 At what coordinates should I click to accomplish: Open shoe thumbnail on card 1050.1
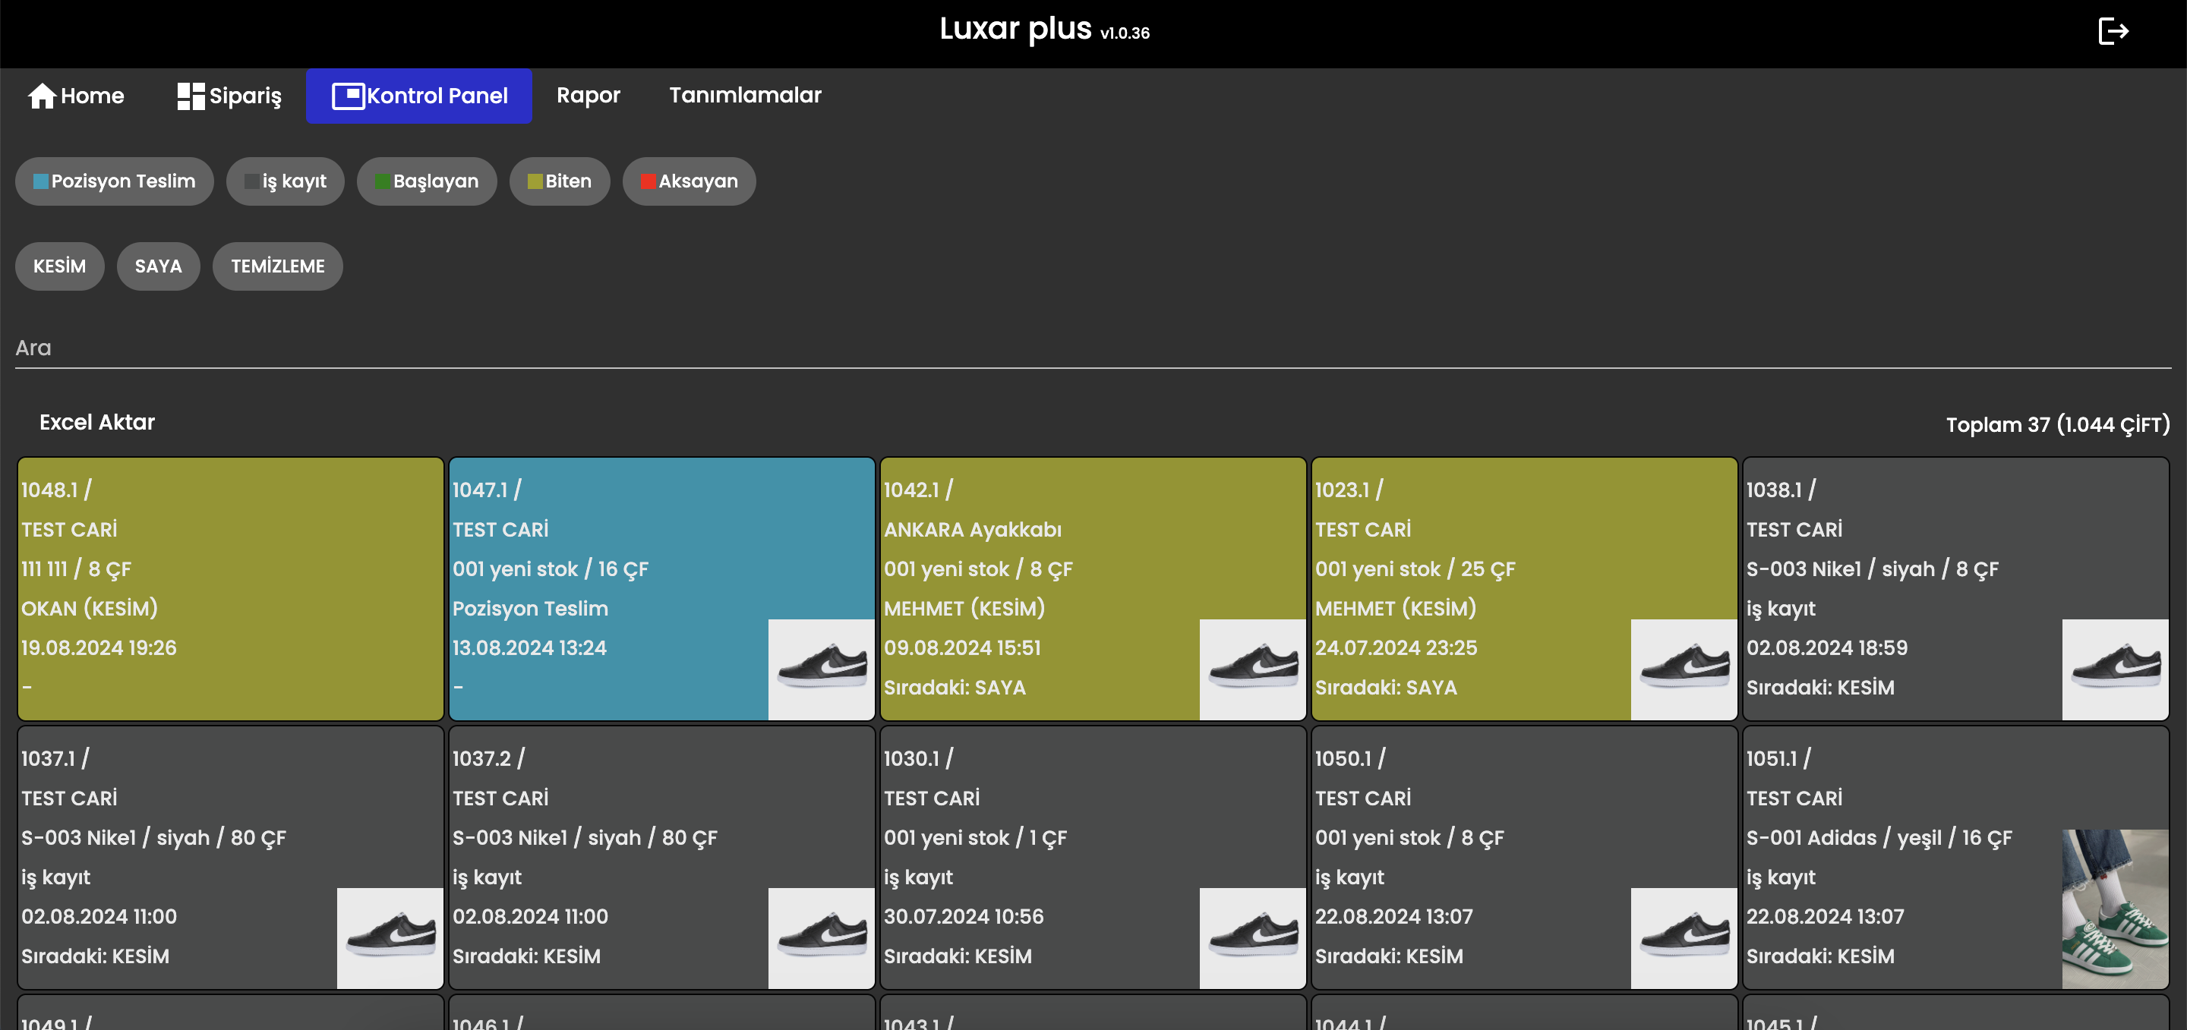[x=1684, y=938]
